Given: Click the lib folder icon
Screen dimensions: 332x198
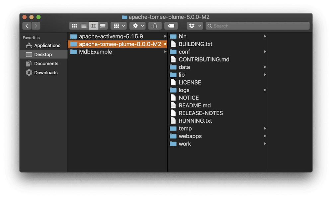Looking at the screenshot, I should 173,75.
